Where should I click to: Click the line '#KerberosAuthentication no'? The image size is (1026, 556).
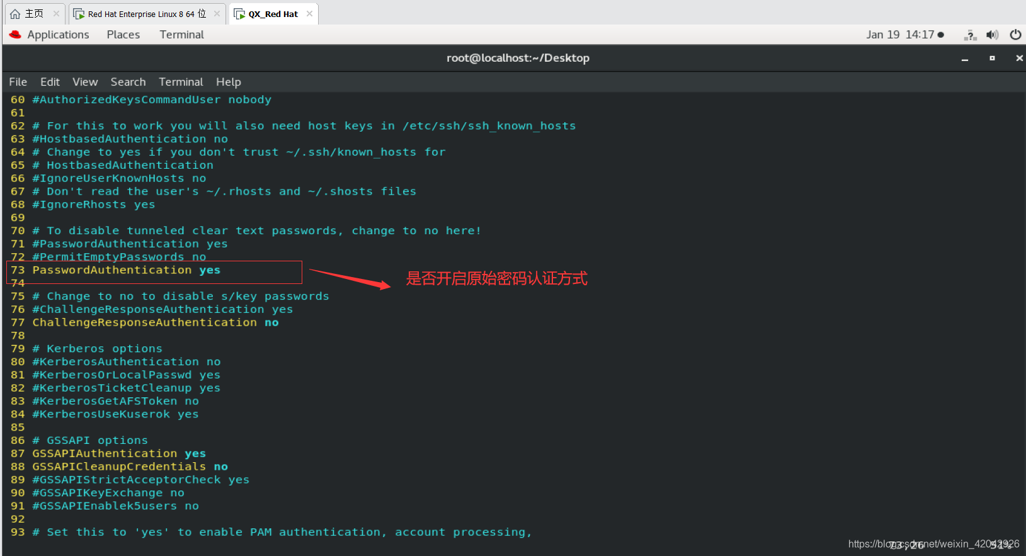tap(127, 362)
